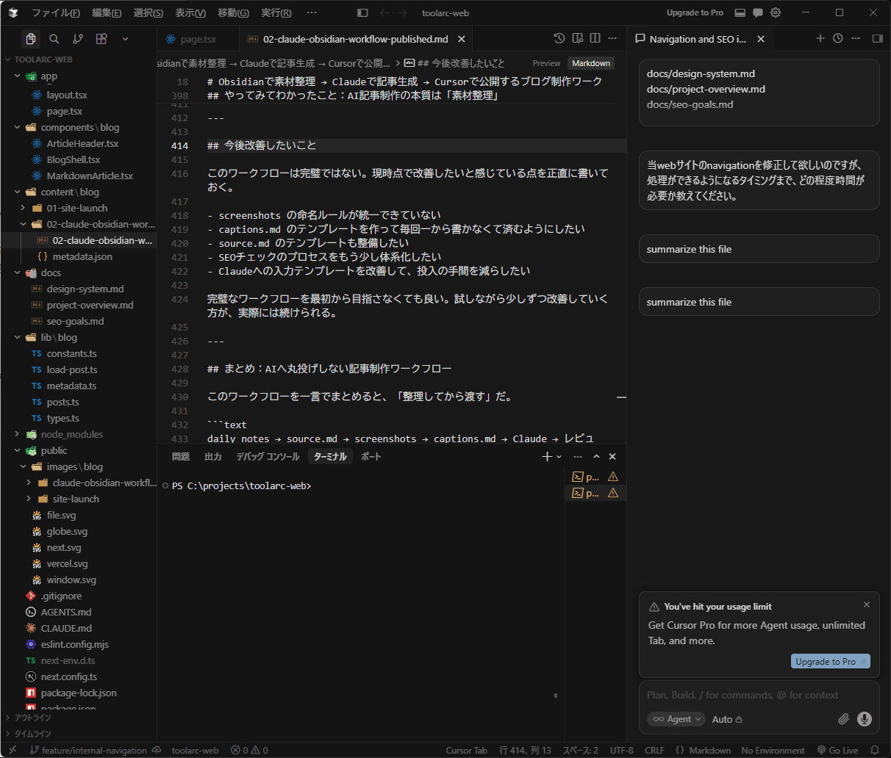
Task: Switch to the 出力 panel tab
Action: tap(213, 456)
